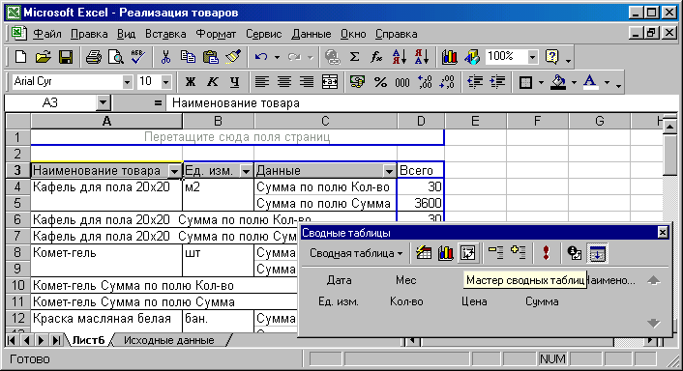The image size is (683, 371).
Task: Click the Map icon next to Chart Wizard
Action: pos(472,57)
